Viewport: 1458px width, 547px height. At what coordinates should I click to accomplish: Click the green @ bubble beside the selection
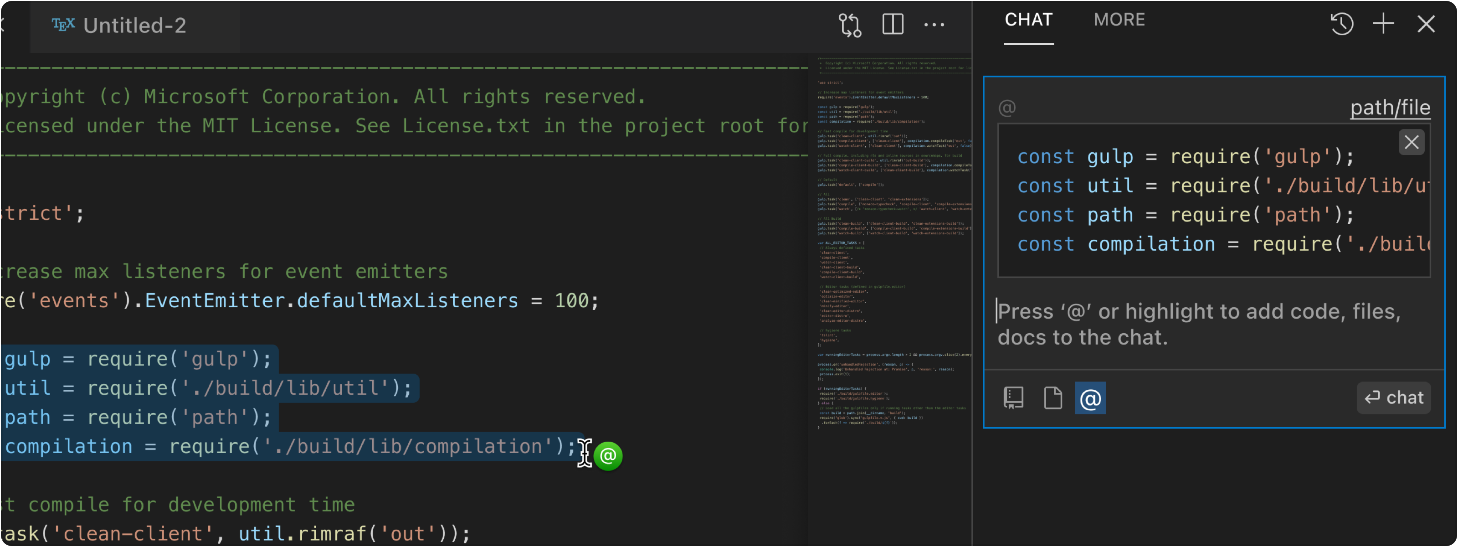tap(608, 456)
